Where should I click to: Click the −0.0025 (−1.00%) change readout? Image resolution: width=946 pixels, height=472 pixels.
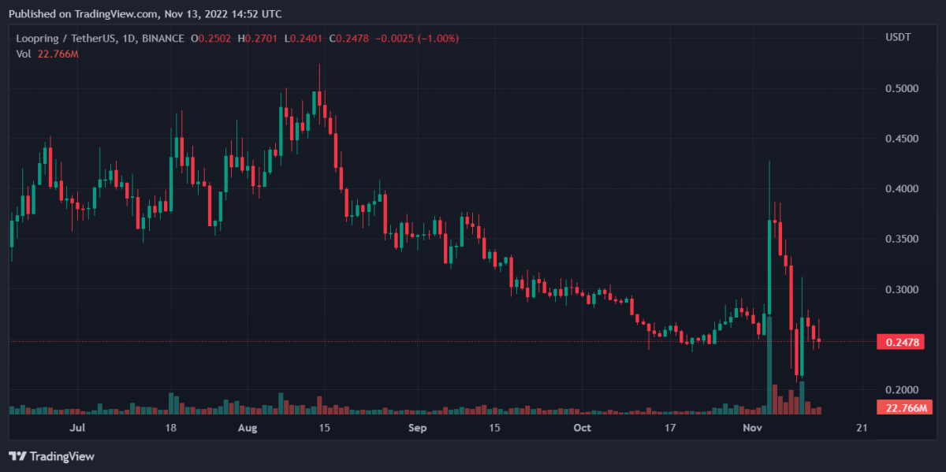(x=419, y=39)
